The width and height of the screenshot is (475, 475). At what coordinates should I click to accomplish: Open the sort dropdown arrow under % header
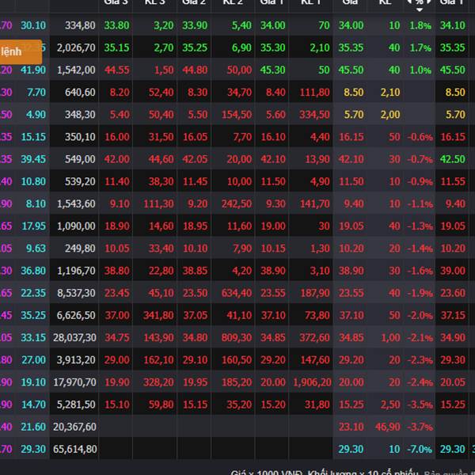click(420, 10)
